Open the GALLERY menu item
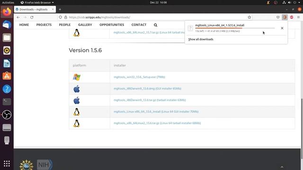 [85, 25]
